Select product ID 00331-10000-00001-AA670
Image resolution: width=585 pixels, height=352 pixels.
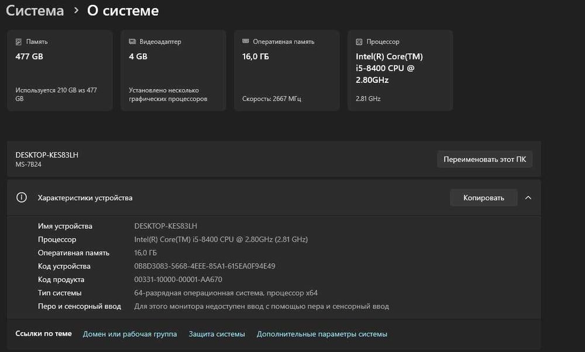pos(178,280)
